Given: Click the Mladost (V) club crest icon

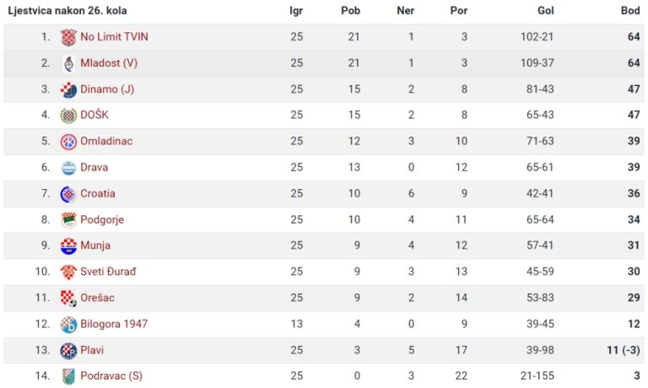Looking at the screenshot, I should click(68, 63).
